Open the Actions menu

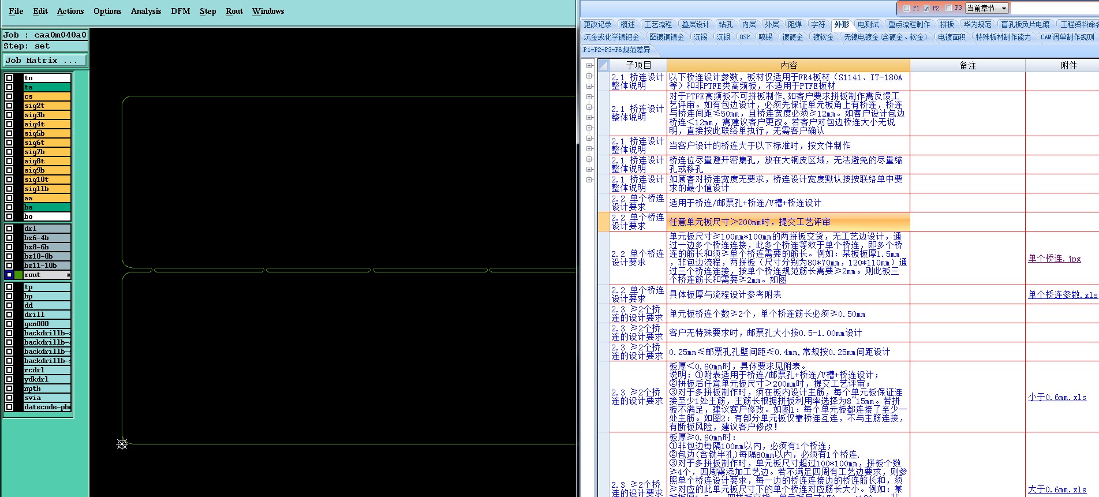(x=70, y=11)
